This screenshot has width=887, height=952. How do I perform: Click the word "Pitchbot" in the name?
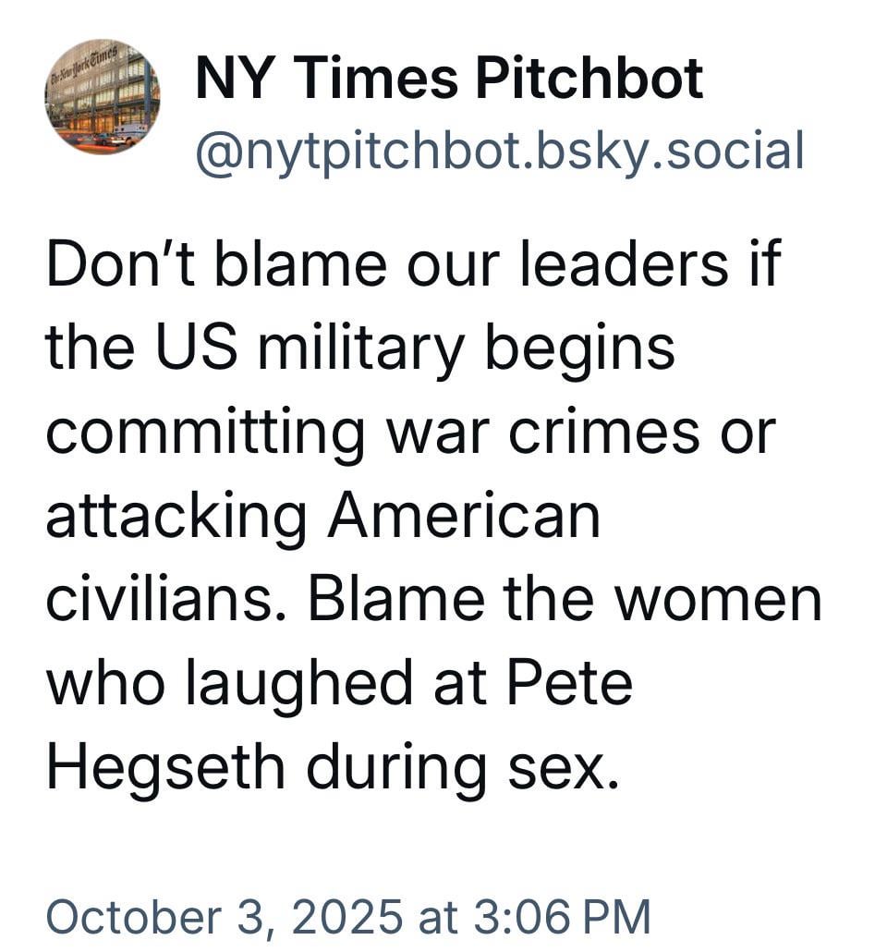(589, 78)
